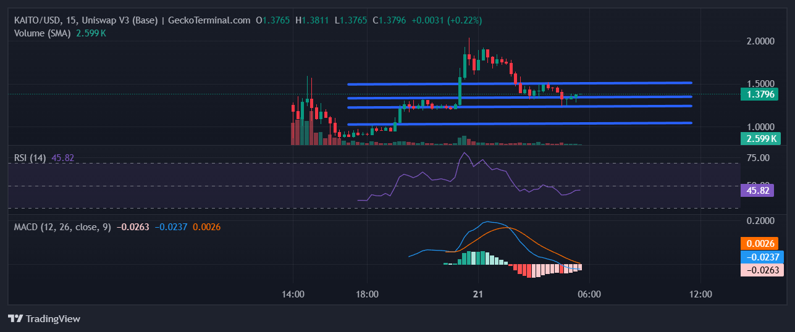Click the blue -0.0237 MACD value tag
Screen dimensions: 795x332
(x=761, y=257)
